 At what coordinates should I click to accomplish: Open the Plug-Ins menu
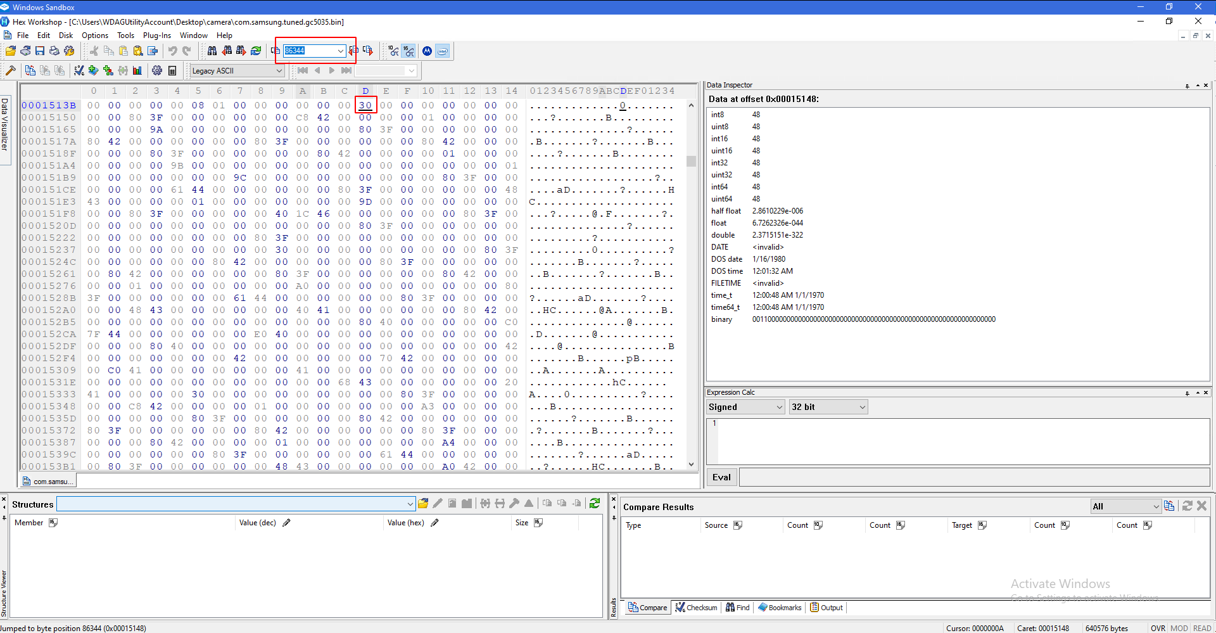(x=157, y=35)
